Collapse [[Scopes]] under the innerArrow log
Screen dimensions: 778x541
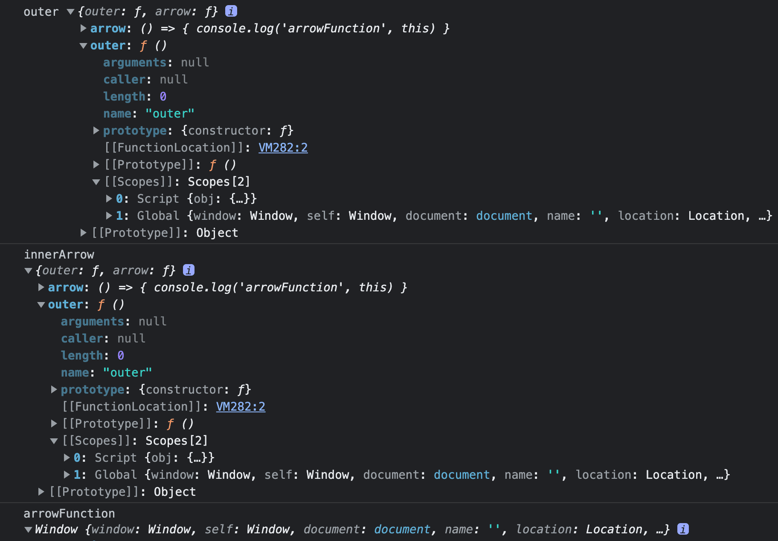54,441
